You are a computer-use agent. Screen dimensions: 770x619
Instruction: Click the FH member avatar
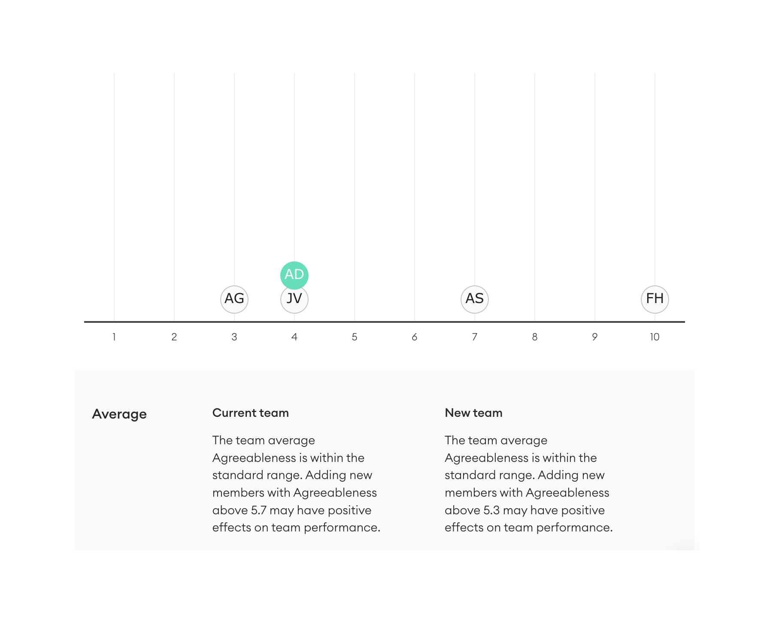tap(655, 299)
